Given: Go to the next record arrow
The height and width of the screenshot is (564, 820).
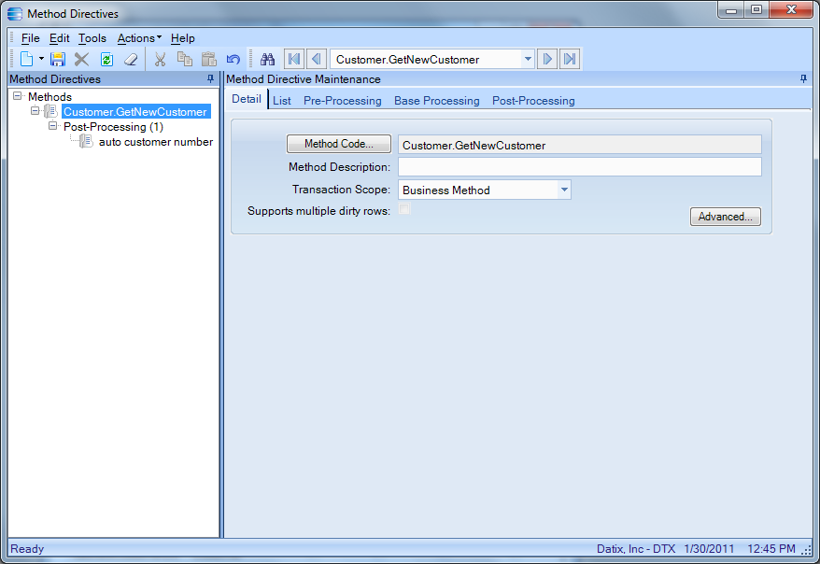Looking at the screenshot, I should 548,59.
